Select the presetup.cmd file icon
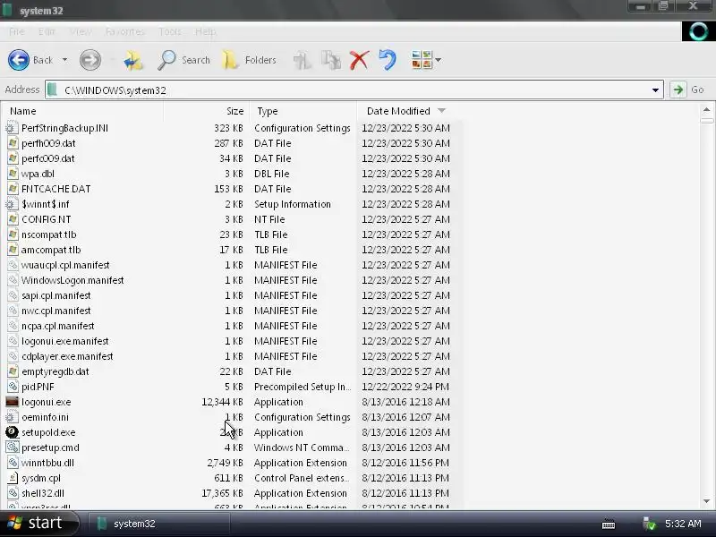 [x=13, y=447]
